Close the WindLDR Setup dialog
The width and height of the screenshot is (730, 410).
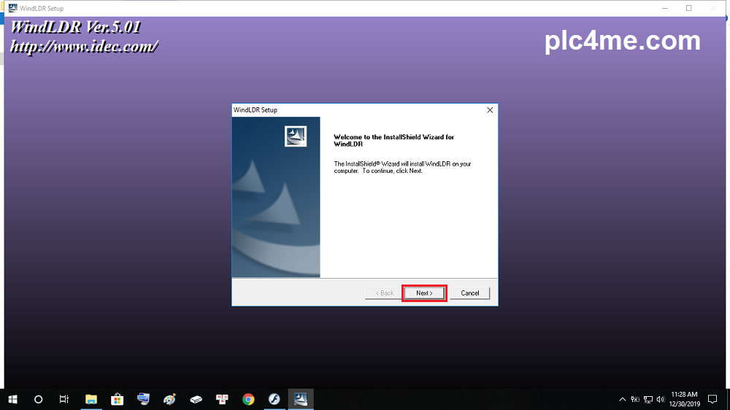coord(490,110)
